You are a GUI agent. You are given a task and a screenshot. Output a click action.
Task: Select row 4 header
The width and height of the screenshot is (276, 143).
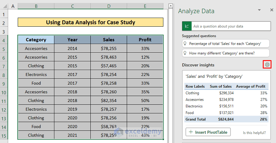pyautogui.click(x=4, y=40)
